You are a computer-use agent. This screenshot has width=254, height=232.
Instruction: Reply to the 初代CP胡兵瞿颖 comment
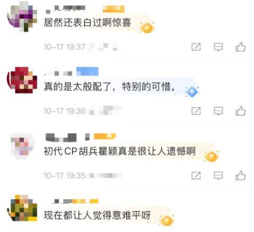click(x=218, y=176)
